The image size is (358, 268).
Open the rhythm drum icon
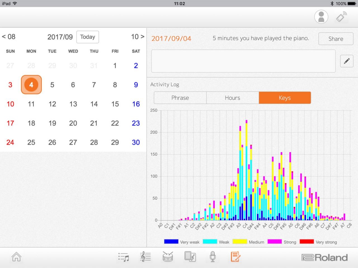(x=168, y=257)
